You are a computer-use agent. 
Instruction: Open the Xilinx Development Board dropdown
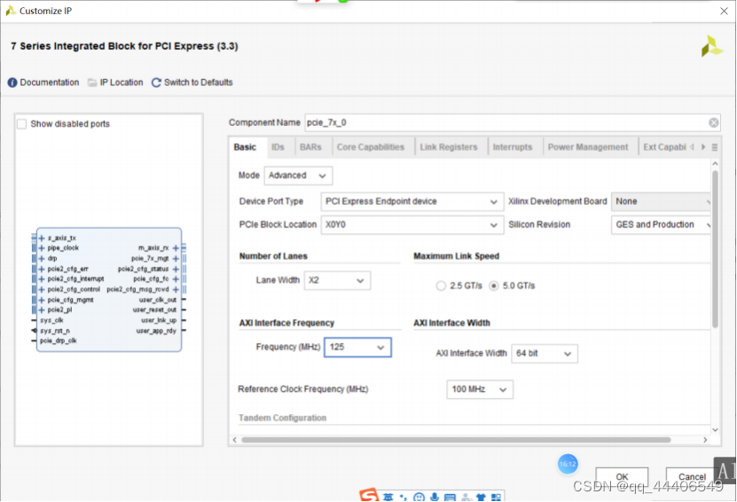[x=661, y=201]
